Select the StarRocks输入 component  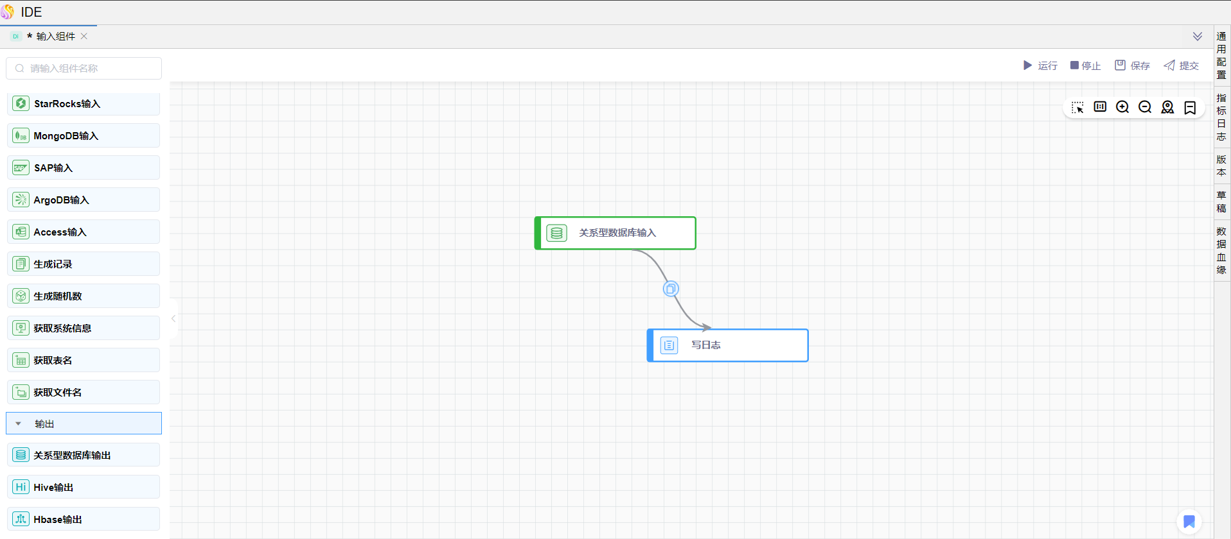coord(84,104)
